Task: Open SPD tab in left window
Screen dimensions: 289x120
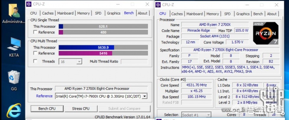Action: pos(98,13)
